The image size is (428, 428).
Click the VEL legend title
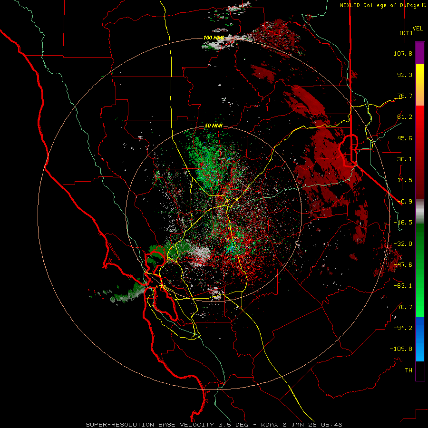pyautogui.click(x=418, y=29)
